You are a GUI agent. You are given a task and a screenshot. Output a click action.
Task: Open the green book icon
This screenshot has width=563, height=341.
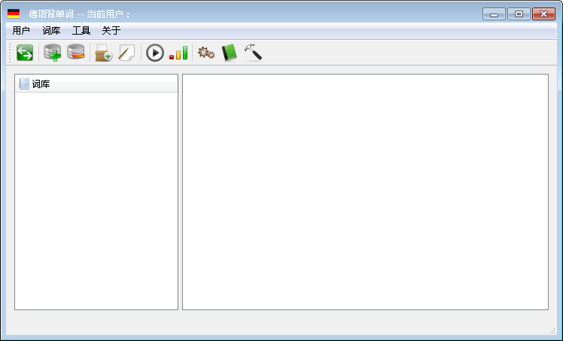(229, 53)
